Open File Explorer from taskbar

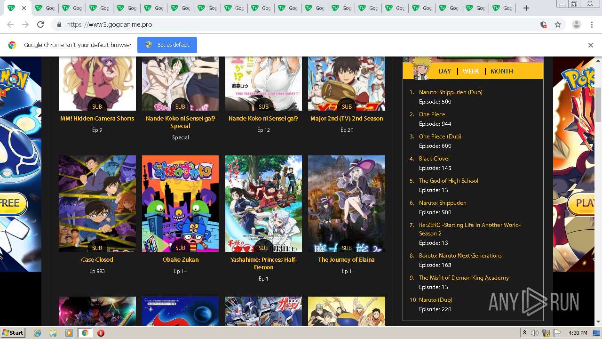53,333
